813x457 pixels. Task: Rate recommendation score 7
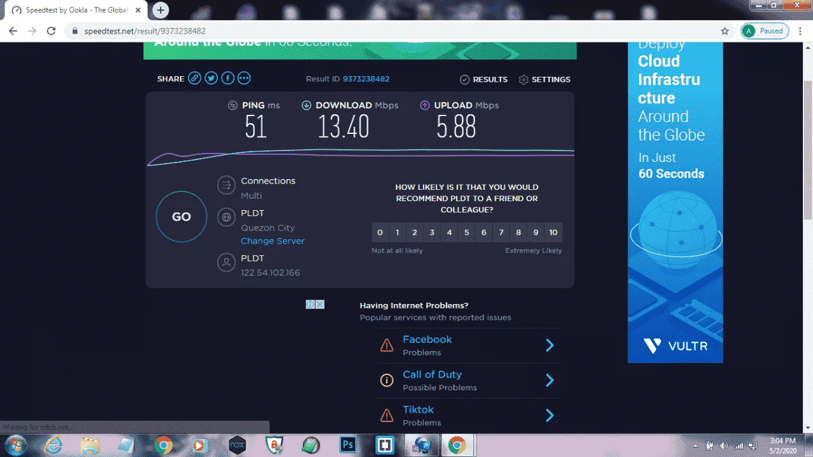coord(501,232)
